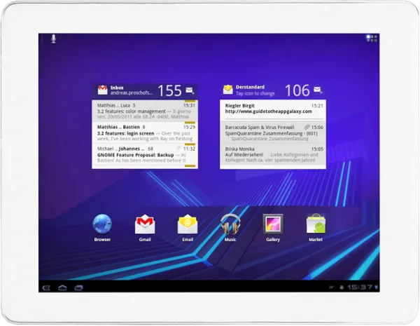Screen dimensions: 420x326
Task: Open Barracuda Spam & Virus Firewall email
Action: (273, 133)
